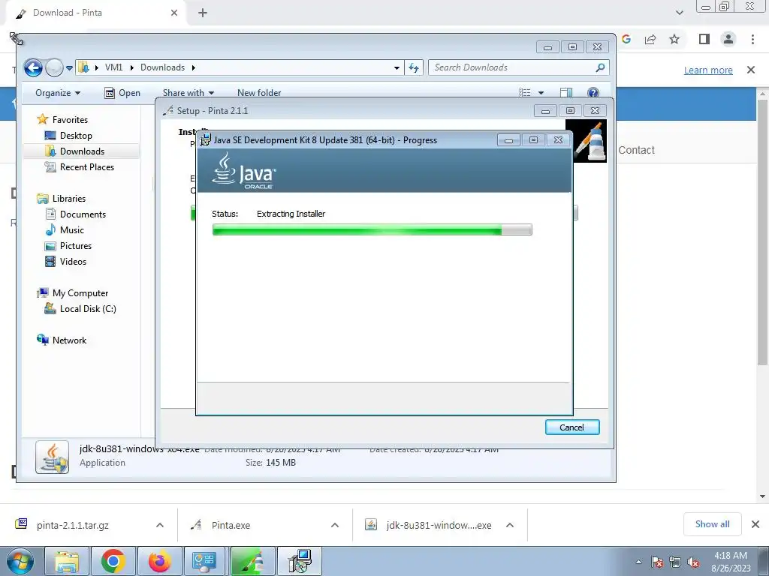This screenshot has width=769, height=576.
Task: Click the jdk-8u381-window....exe download item
Action: [x=439, y=525]
